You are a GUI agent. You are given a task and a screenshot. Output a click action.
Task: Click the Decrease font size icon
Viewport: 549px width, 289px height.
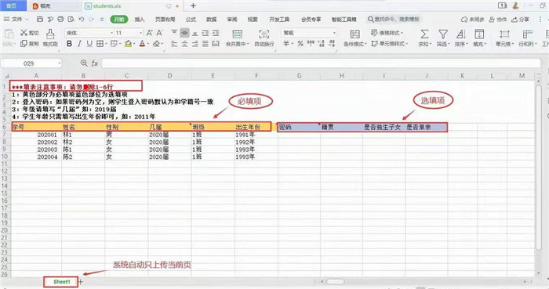160,33
